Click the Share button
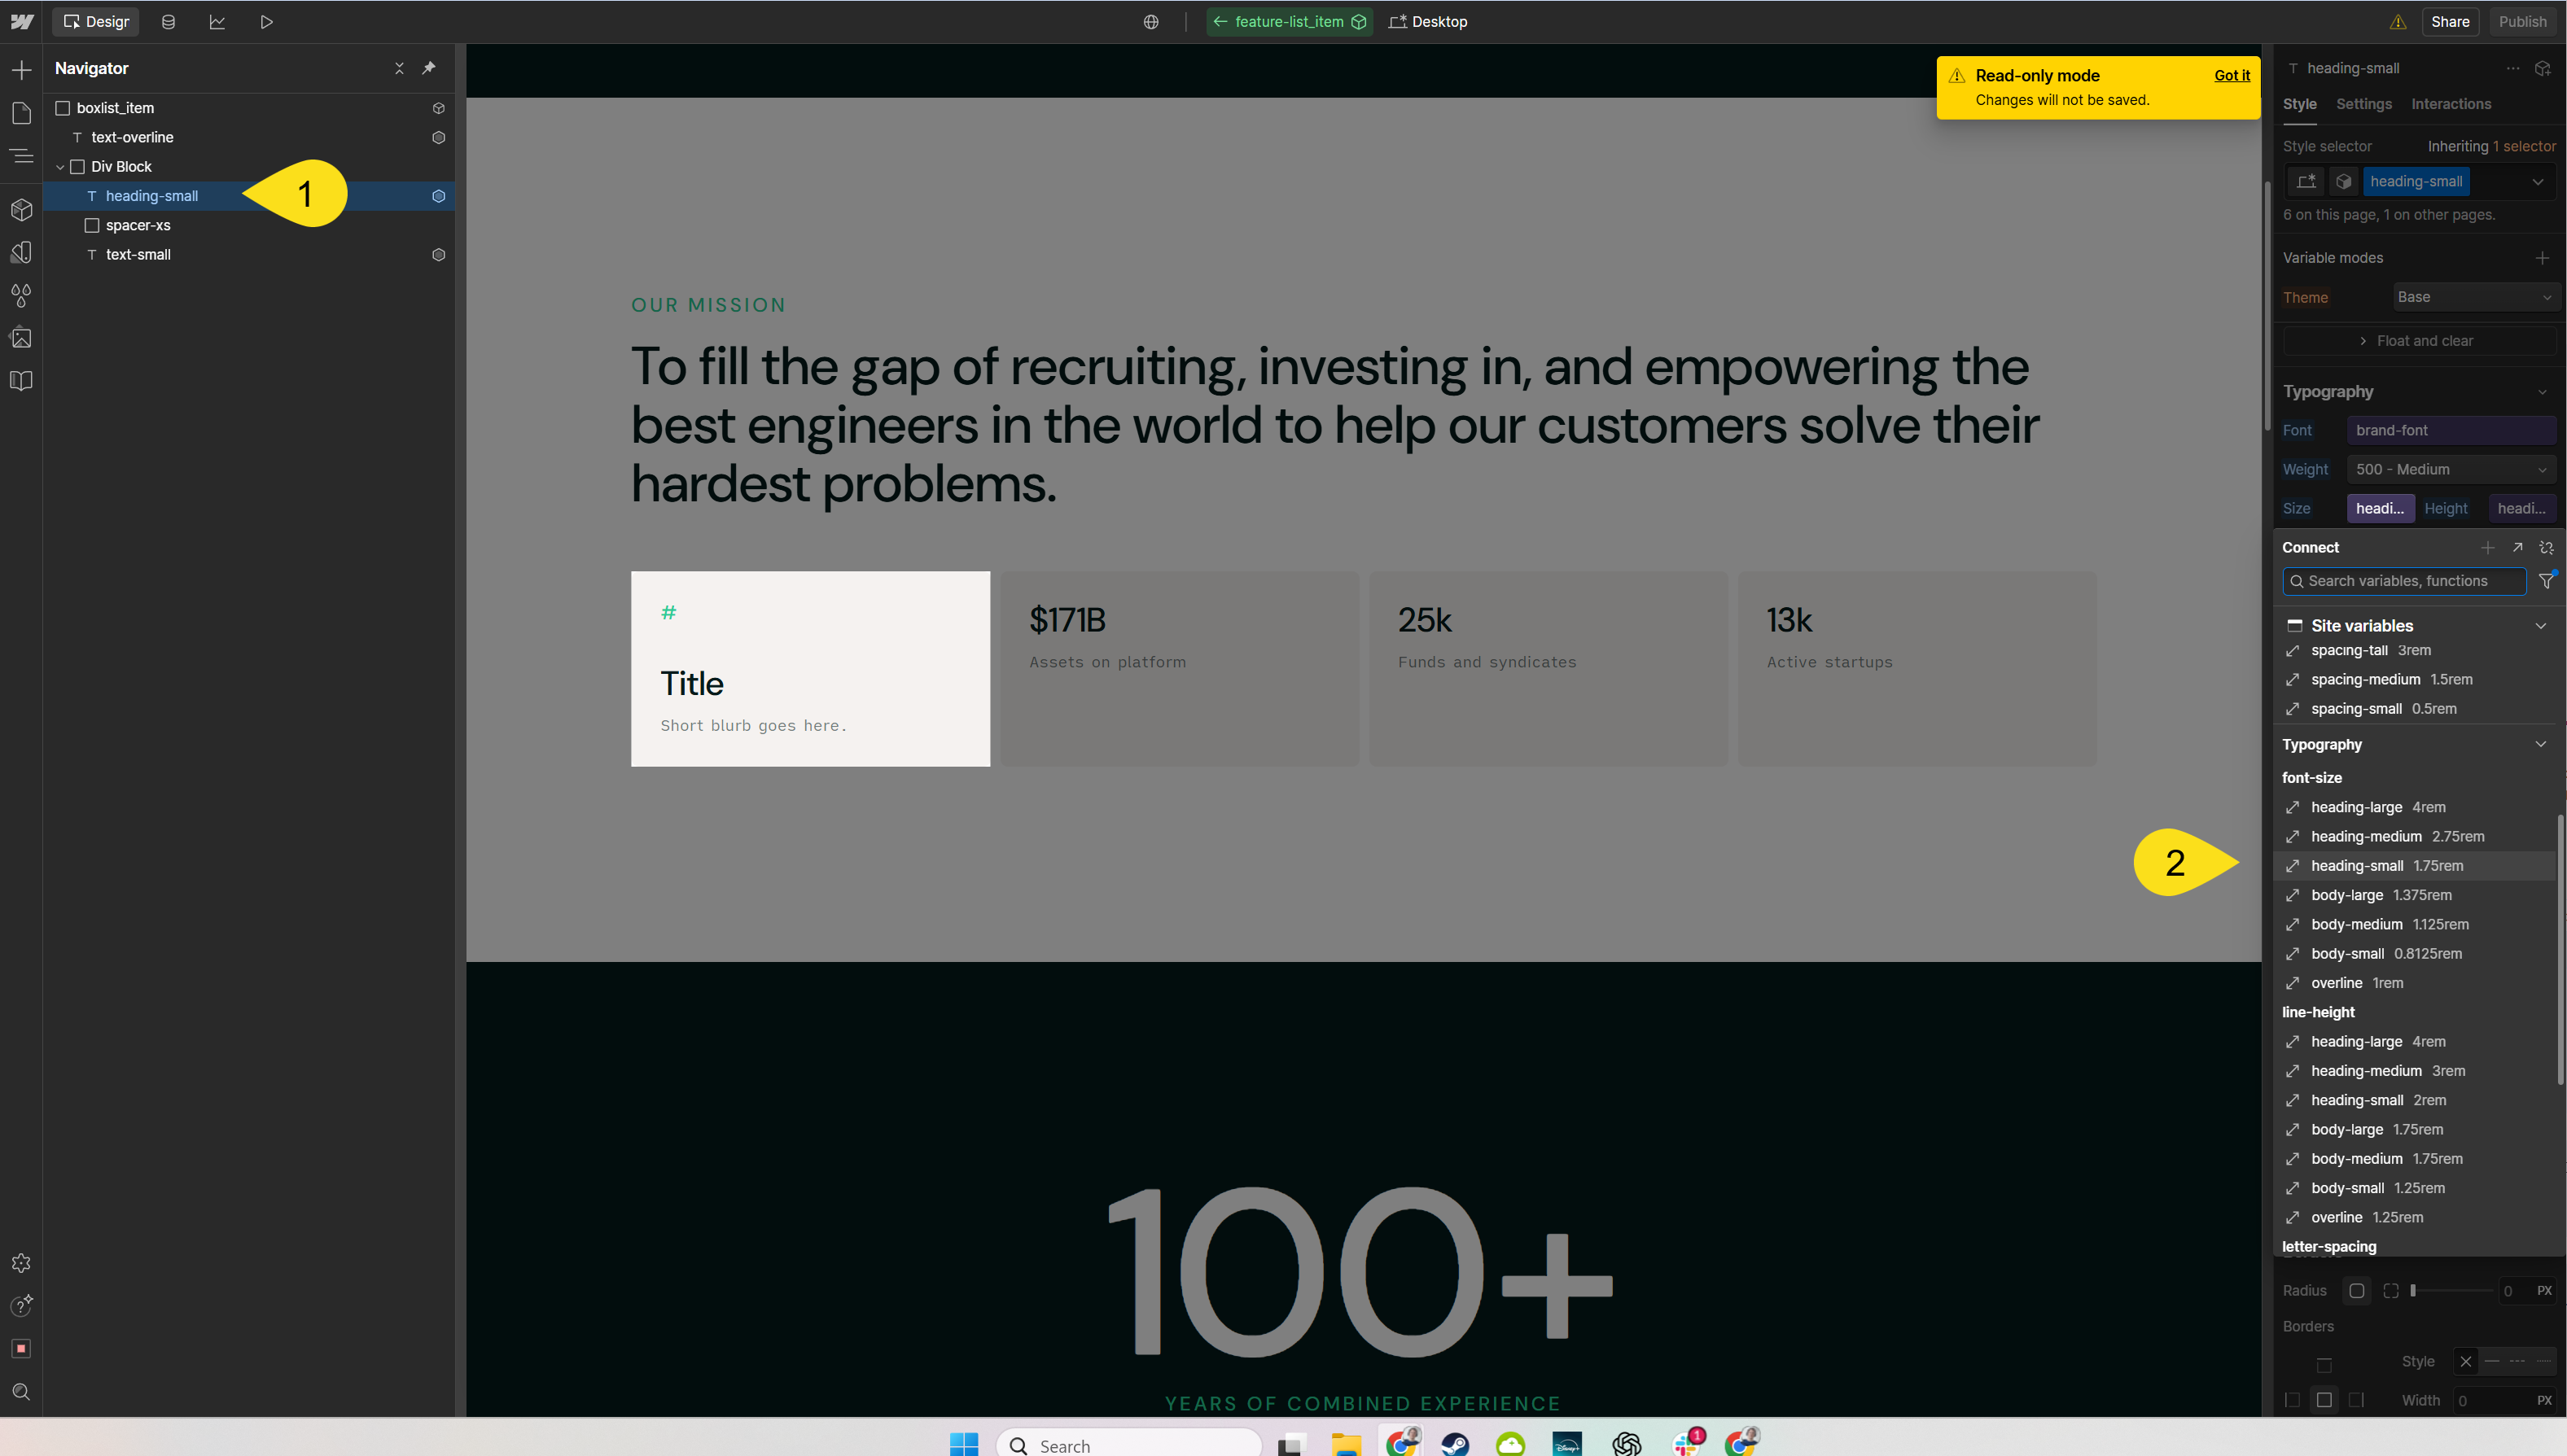 click(x=2449, y=22)
